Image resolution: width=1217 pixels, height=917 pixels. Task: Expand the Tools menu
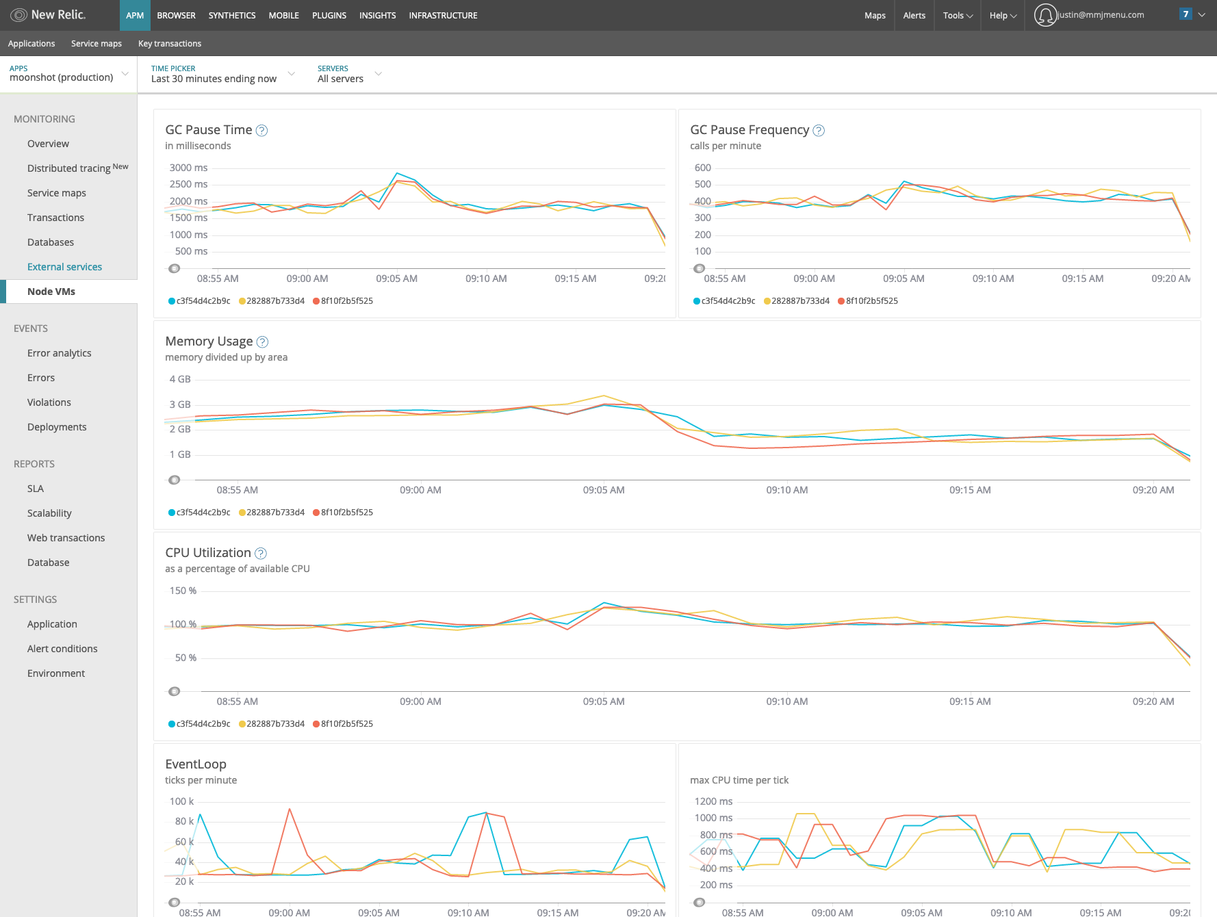pyautogui.click(x=958, y=15)
